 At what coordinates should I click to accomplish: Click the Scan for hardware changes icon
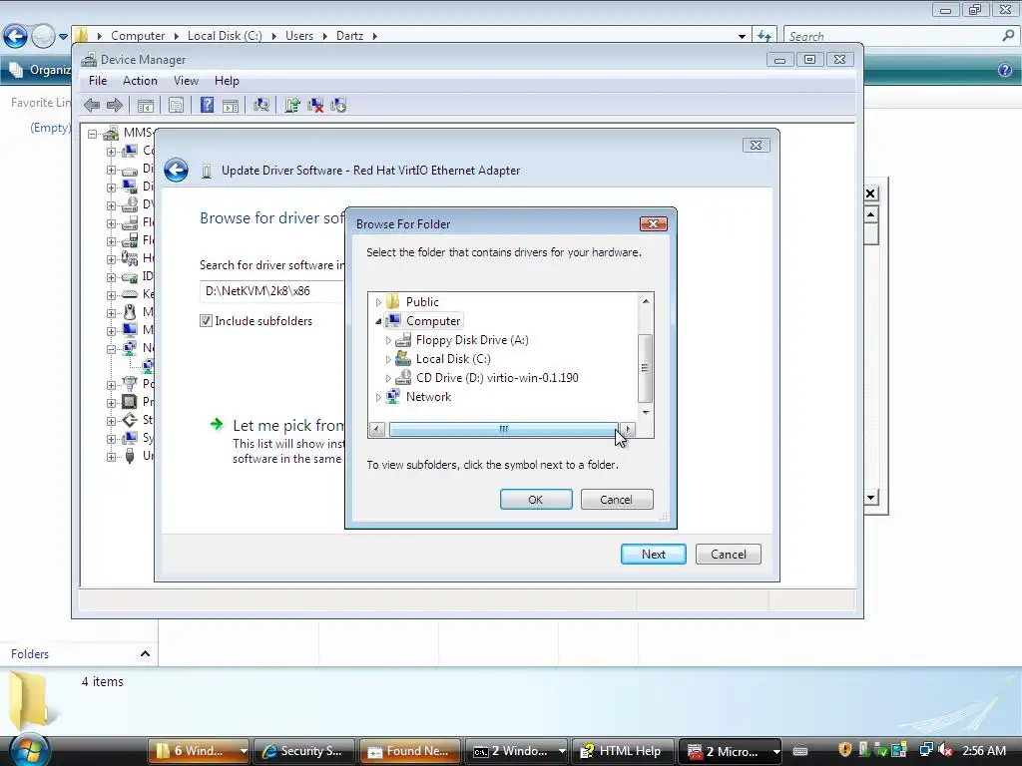click(x=261, y=105)
